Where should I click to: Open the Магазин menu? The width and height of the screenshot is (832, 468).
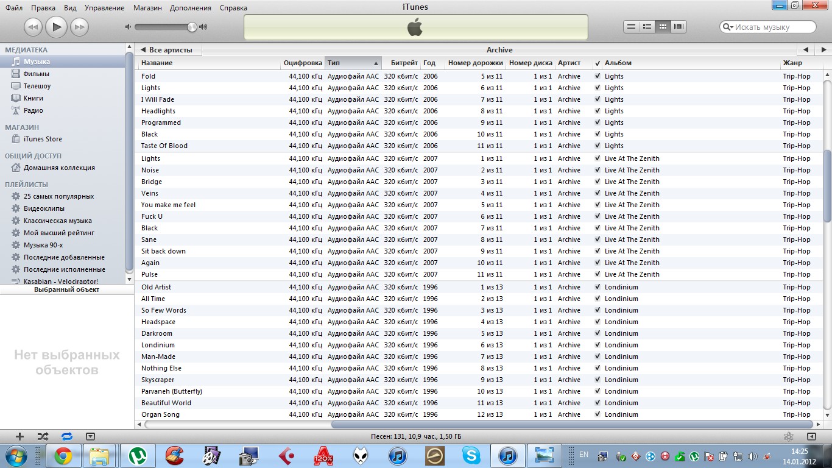click(x=149, y=8)
